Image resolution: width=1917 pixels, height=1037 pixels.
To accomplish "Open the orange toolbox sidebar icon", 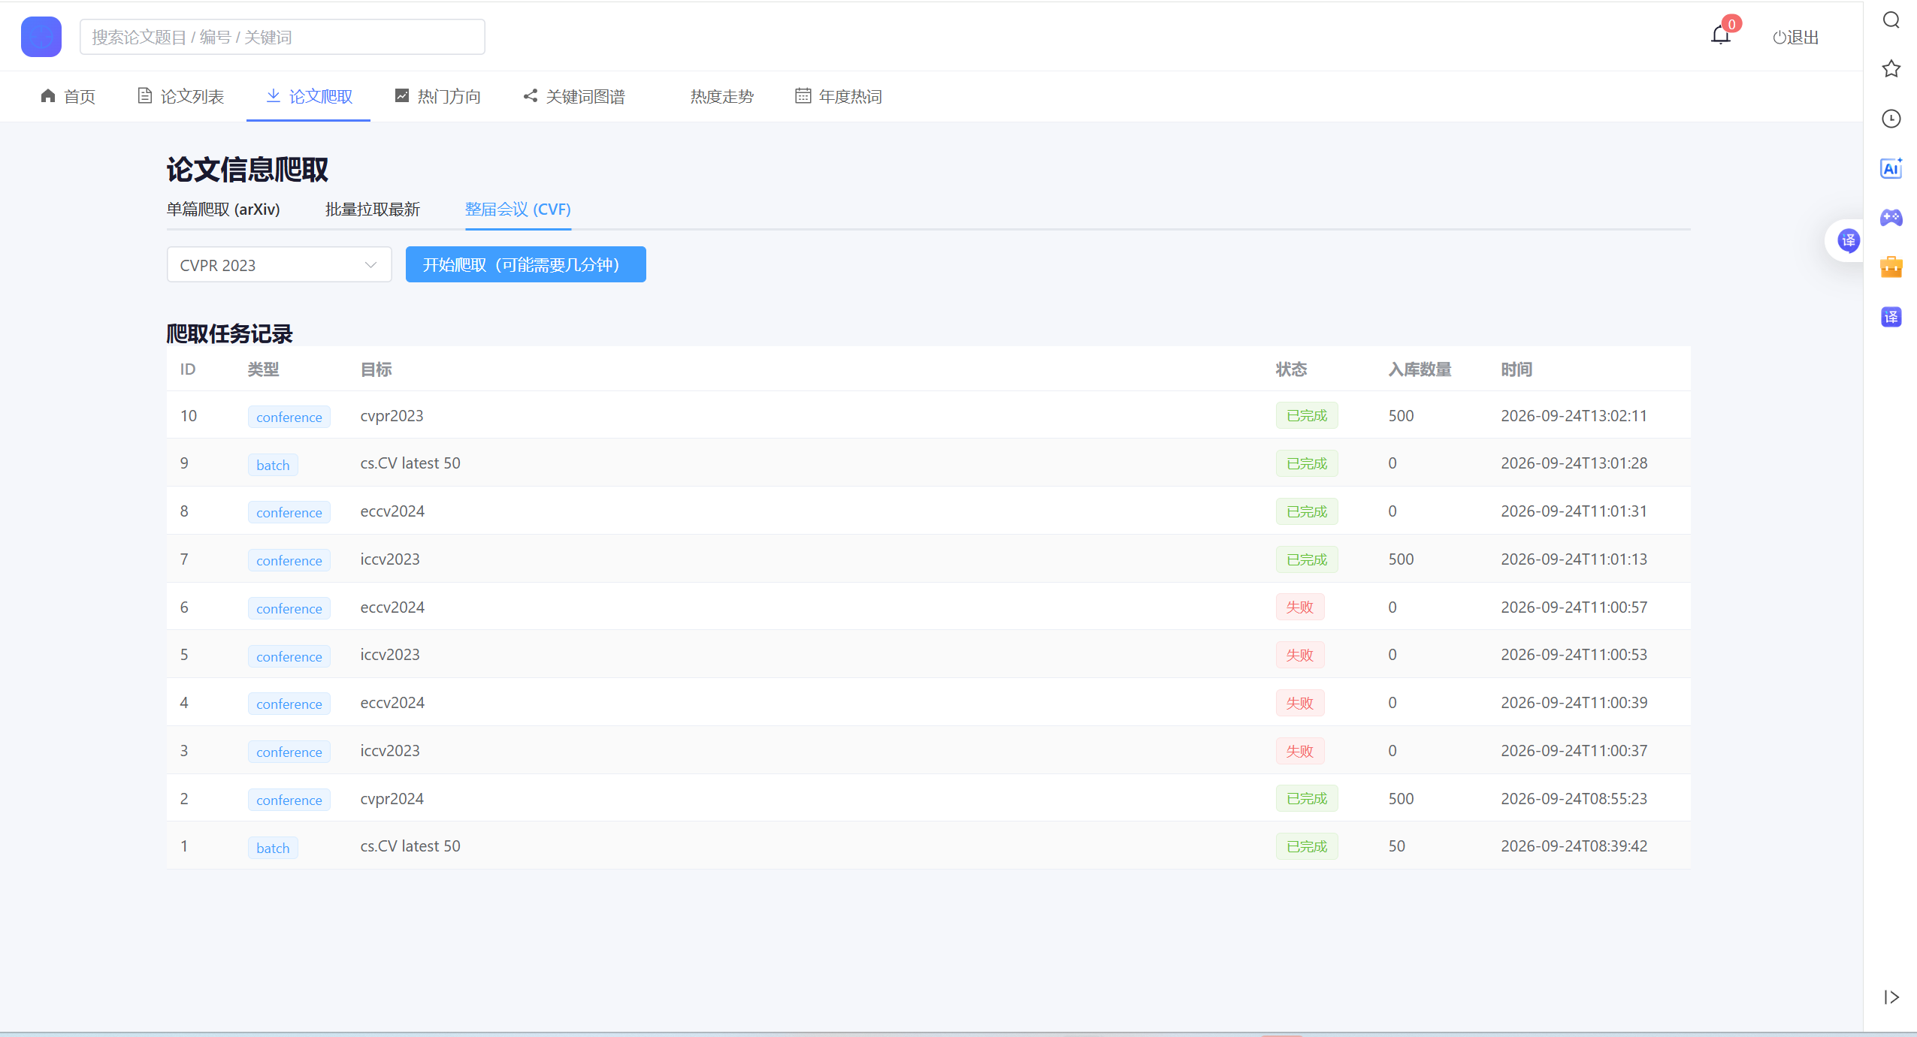I will [x=1891, y=267].
